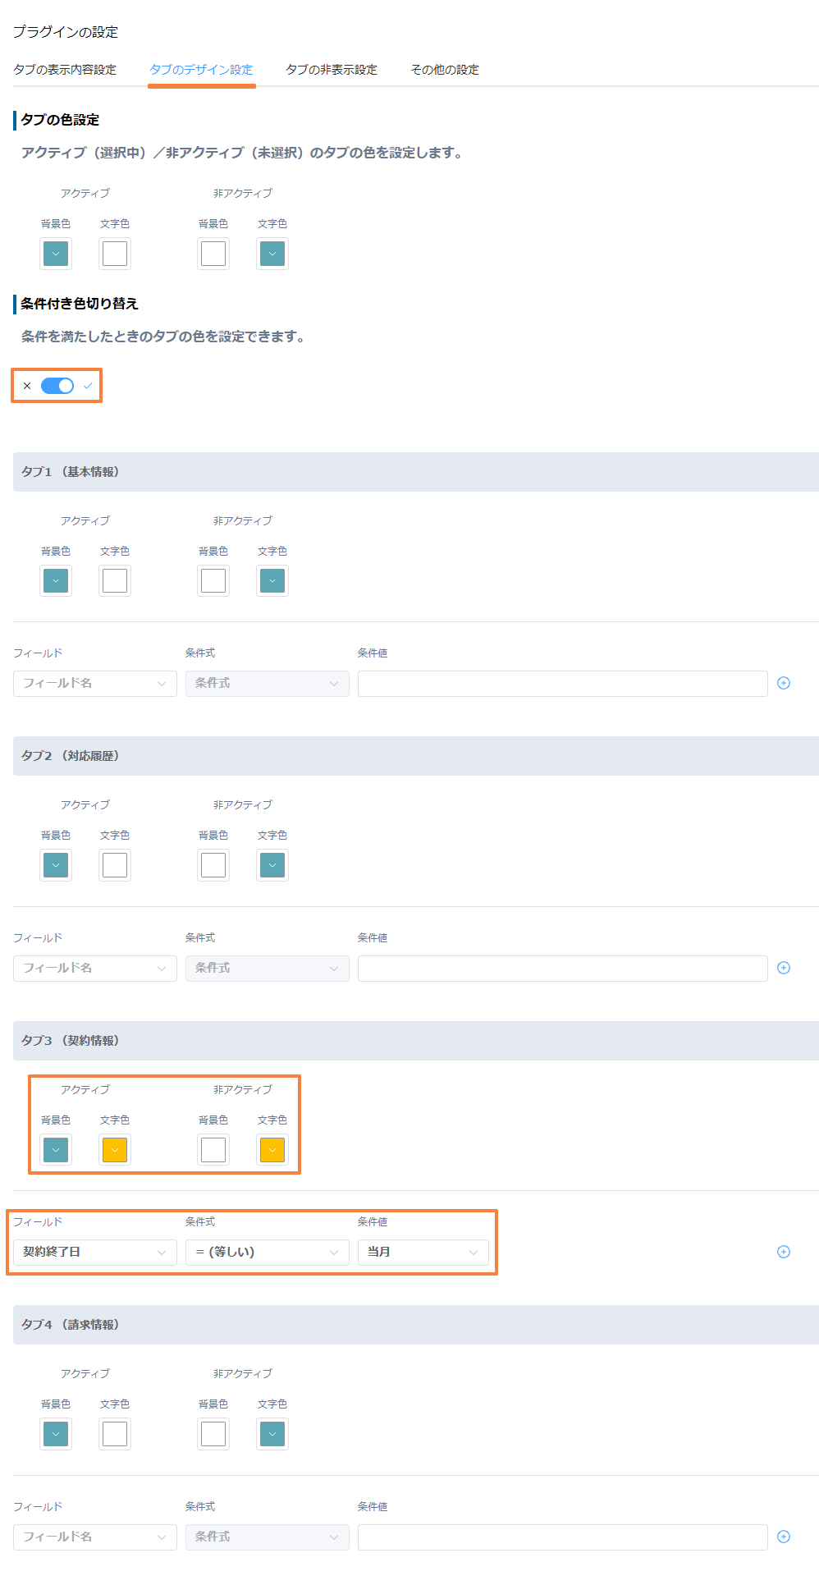Screen dimensions: 819x1585
Task: Open フィールド名 dropdown under タブ2 (対応履歴)
Action: click(x=95, y=969)
